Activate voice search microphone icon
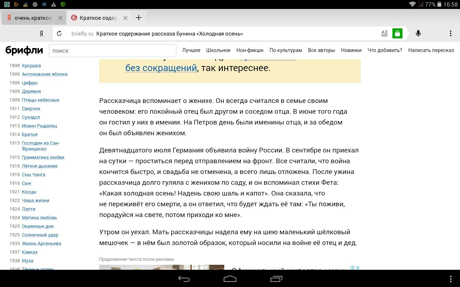460x287 pixels. [418, 34]
